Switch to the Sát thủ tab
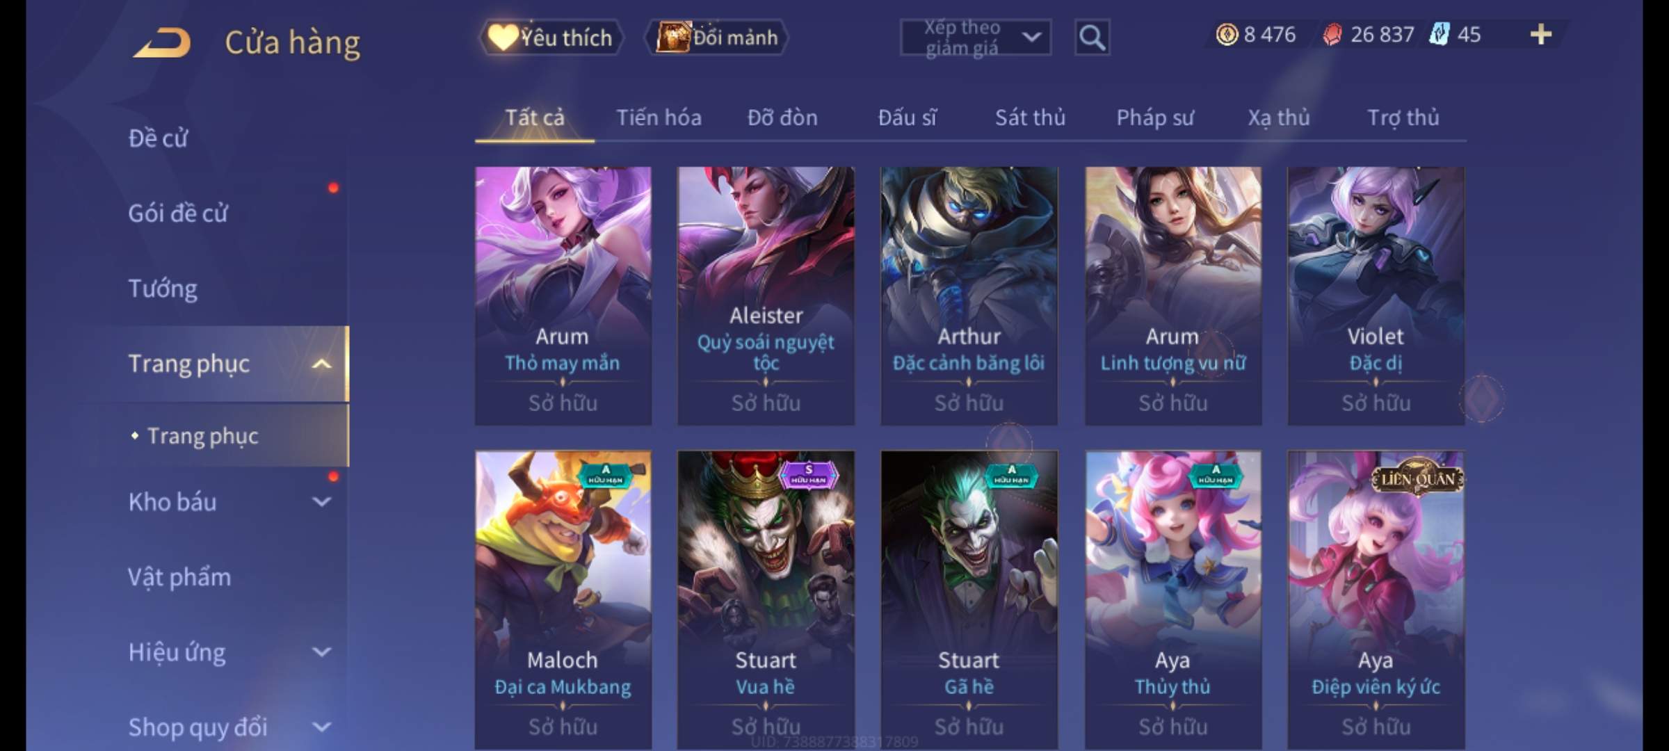The image size is (1669, 751). pos(1030,118)
